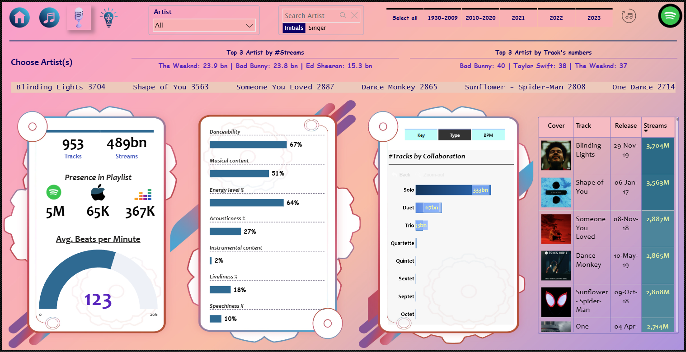Image resolution: width=686 pixels, height=352 pixels.
Task: Go to the Home page icon
Action: pyautogui.click(x=19, y=18)
